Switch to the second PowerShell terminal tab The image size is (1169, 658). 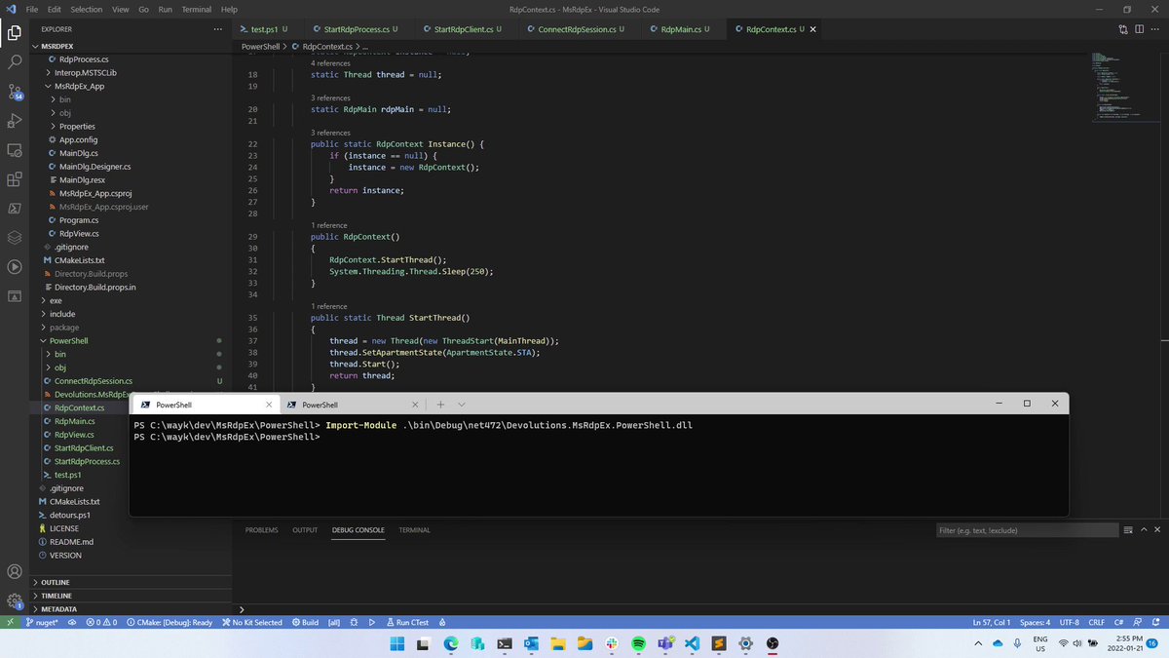353,404
